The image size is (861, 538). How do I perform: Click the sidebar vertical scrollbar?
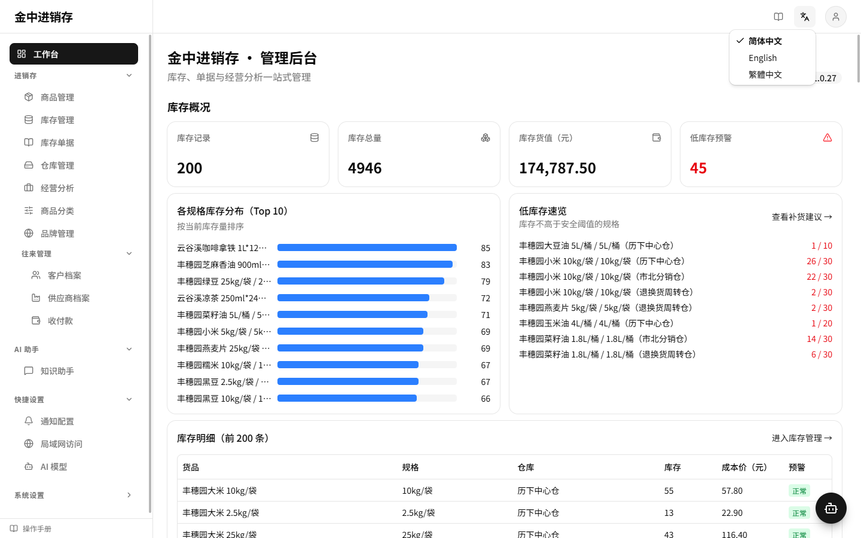pyautogui.click(x=150, y=274)
